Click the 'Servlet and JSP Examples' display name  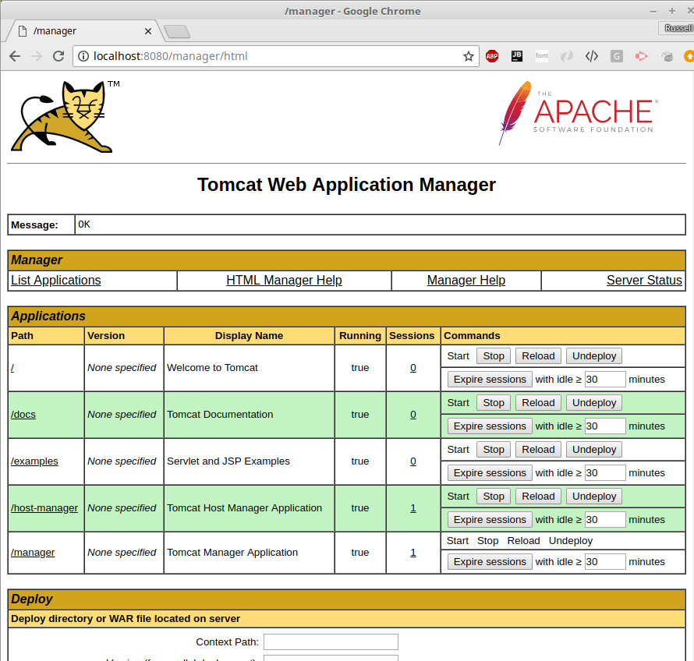(228, 461)
